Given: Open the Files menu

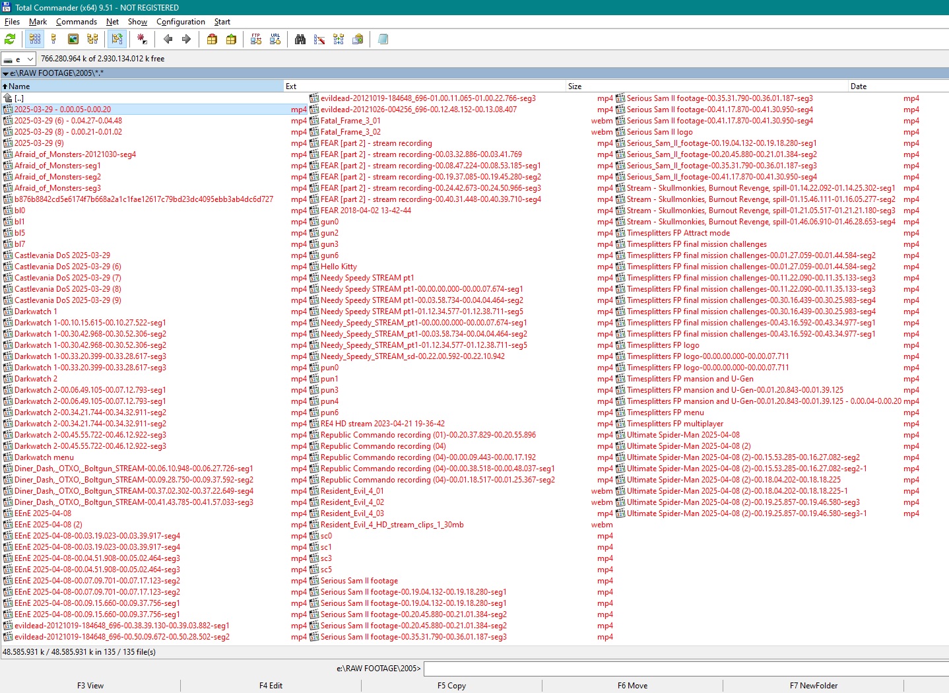Looking at the screenshot, I should point(12,22).
